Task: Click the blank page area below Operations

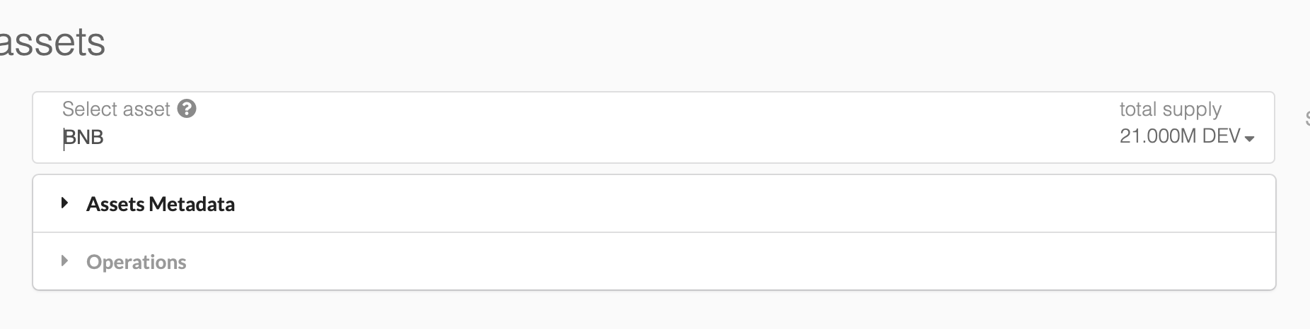Action: tap(637, 311)
